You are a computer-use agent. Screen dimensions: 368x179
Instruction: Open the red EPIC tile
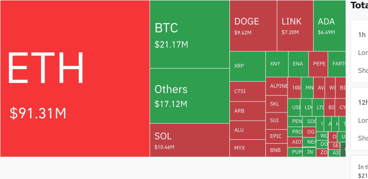pyautogui.click(x=276, y=136)
